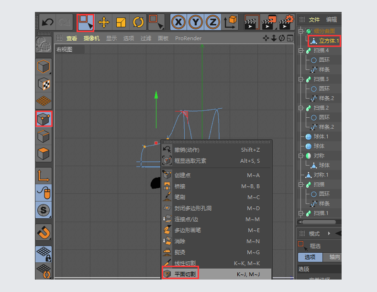This screenshot has height=292, width=377.
Task: Choose 封闭多边形孔洞 from context menu
Action: point(217,208)
